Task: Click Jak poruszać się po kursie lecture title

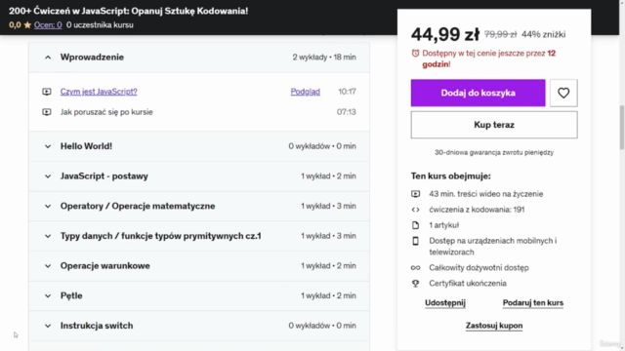Action: [106, 112]
